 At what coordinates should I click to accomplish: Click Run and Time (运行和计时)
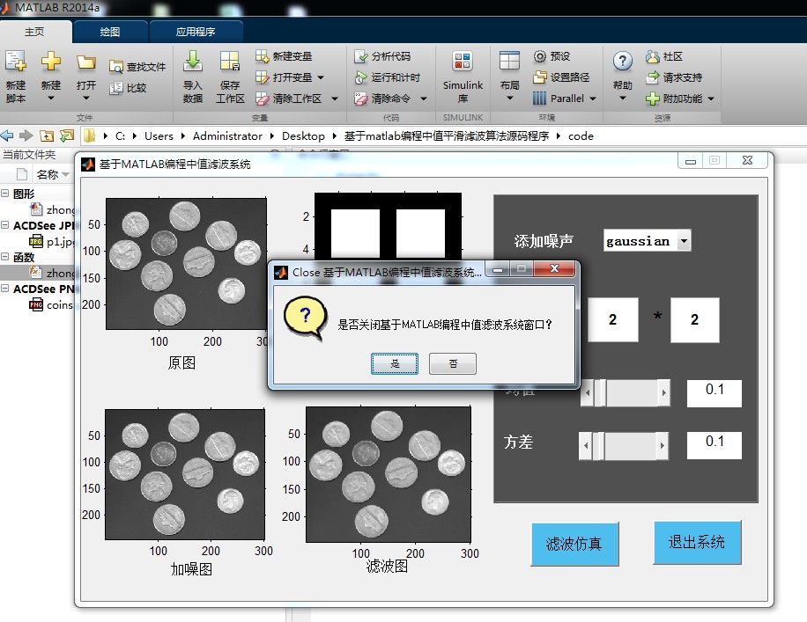tap(388, 77)
